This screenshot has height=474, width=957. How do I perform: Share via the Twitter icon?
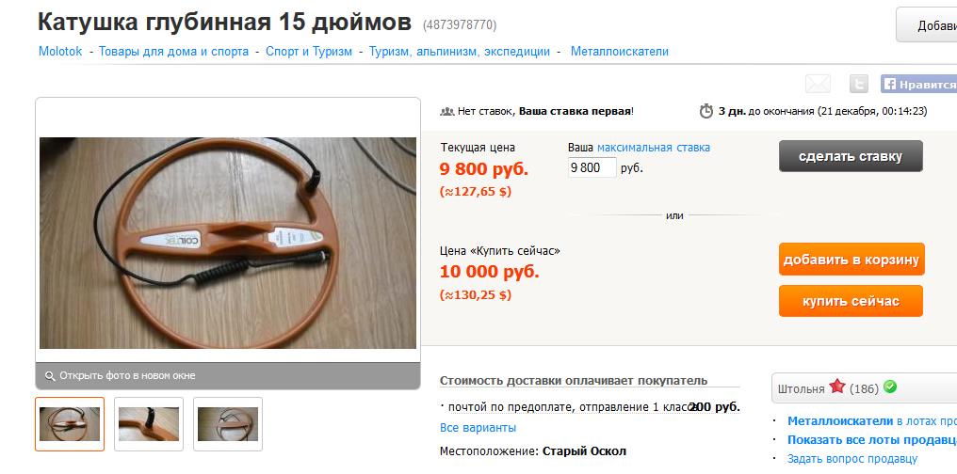[x=859, y=84]
